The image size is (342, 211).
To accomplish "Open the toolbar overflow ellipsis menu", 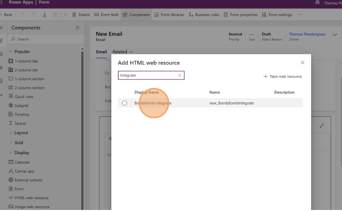I will (x=300, y=15).
